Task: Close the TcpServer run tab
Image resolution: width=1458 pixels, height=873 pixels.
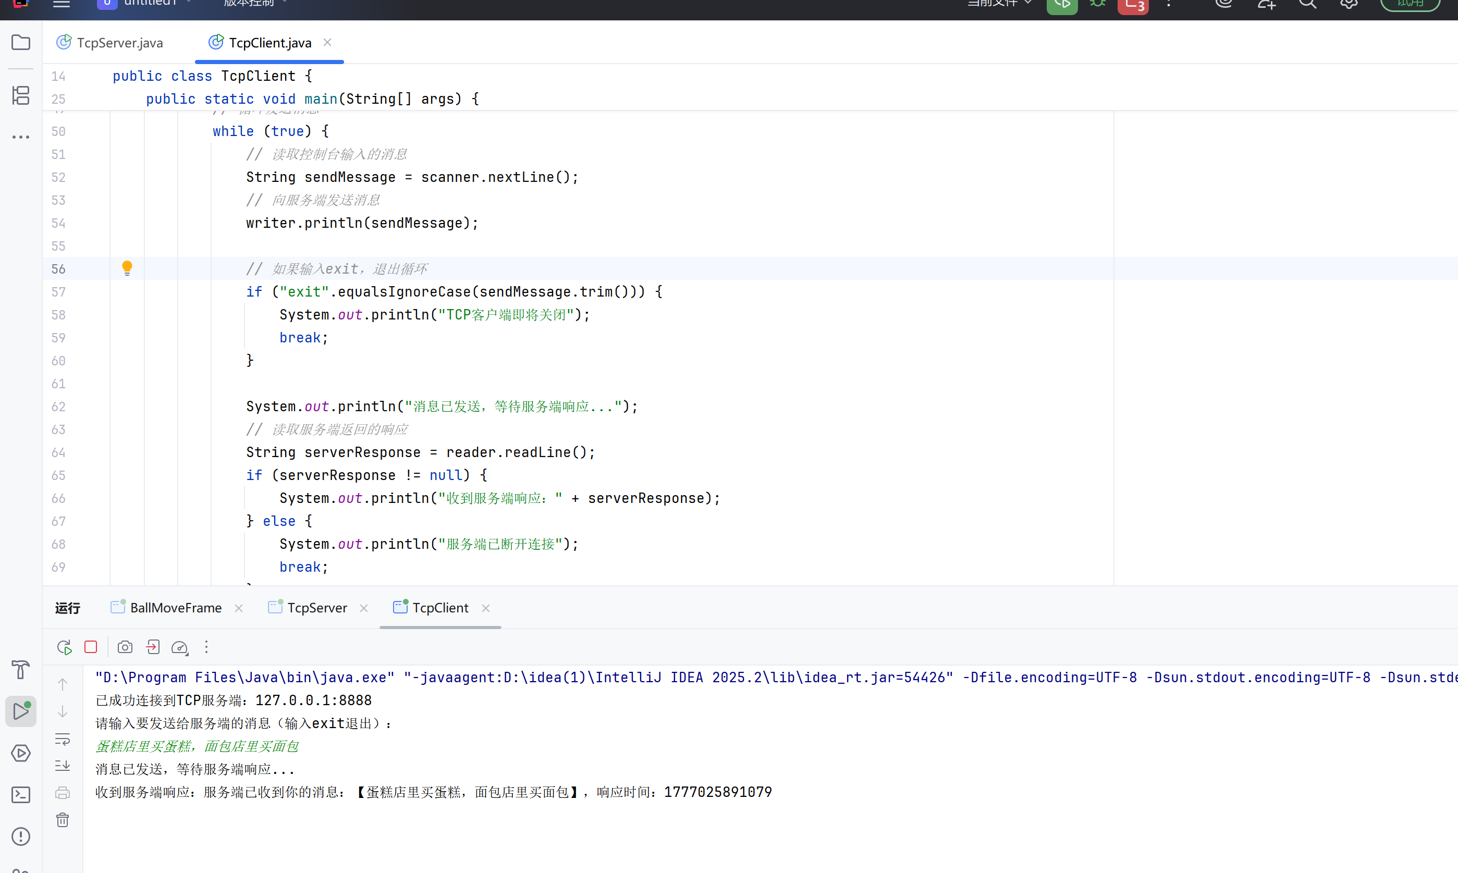Action: [x=364, y=608]
